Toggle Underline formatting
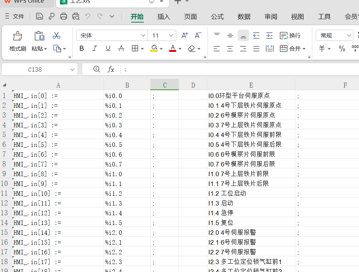Viewport: 359px width, 272px height. [x=108, y=48]
